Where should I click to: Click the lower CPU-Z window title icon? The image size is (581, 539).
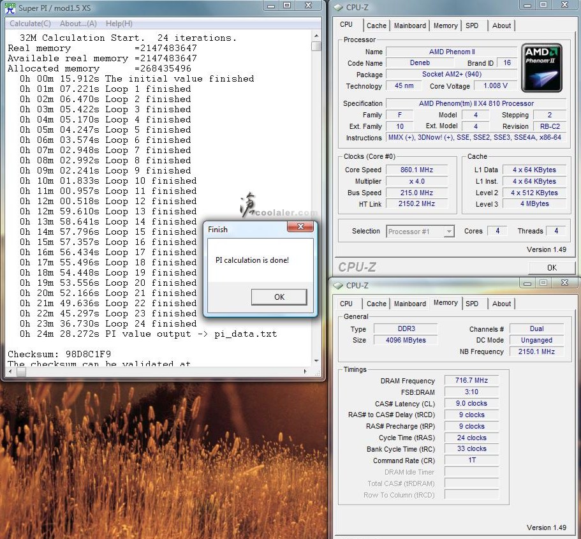coord(337,285)
